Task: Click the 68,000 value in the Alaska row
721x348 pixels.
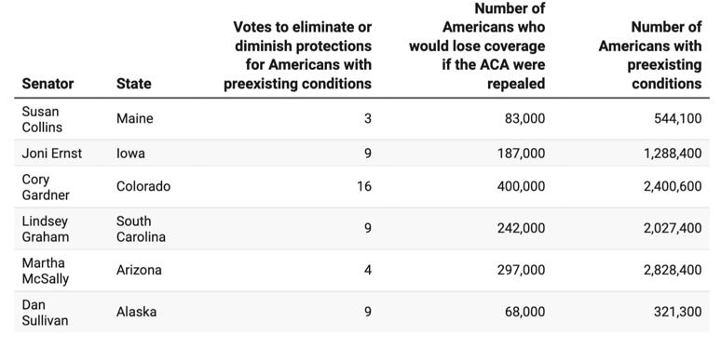Action: 524,312
